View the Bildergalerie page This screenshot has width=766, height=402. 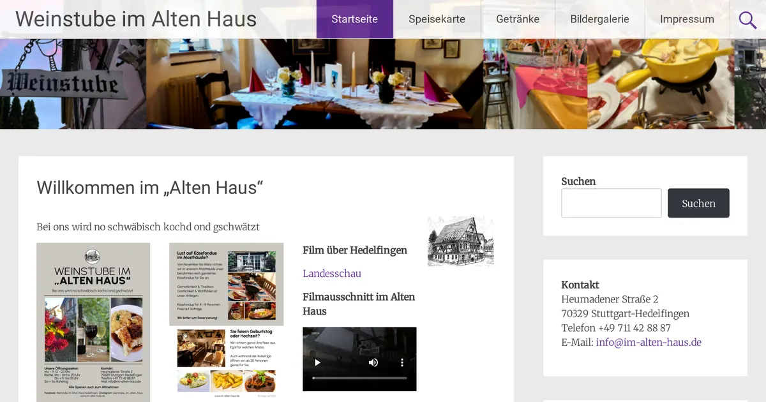click(x=599, y=19)
